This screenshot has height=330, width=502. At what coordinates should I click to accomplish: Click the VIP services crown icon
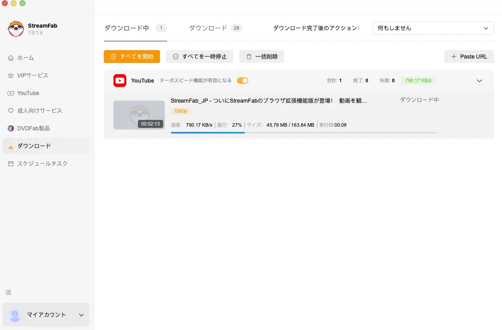11,75
